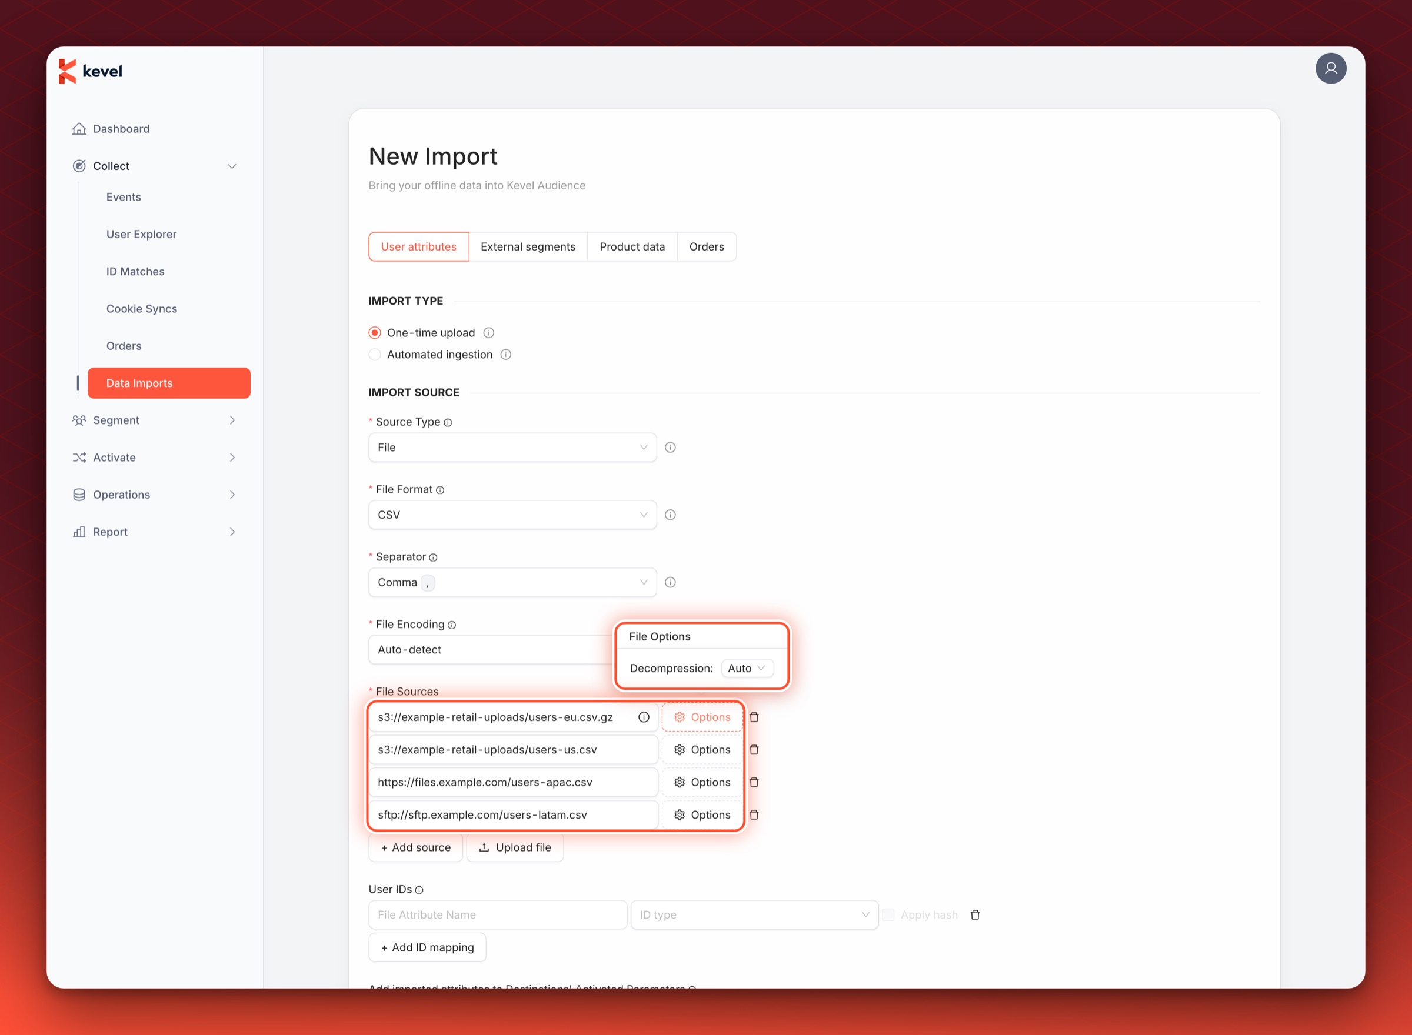Click the Add source button
Image resolution: width=1412 pixels, height=1035 pixels.
click(415, 847)
